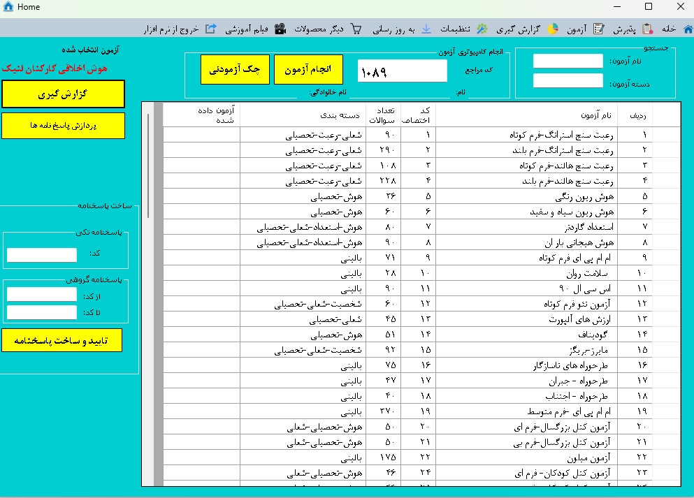Click the yellow گزارش گیری button
The width and height of the screenshot is (694, 498).
(x=63, y=94)
